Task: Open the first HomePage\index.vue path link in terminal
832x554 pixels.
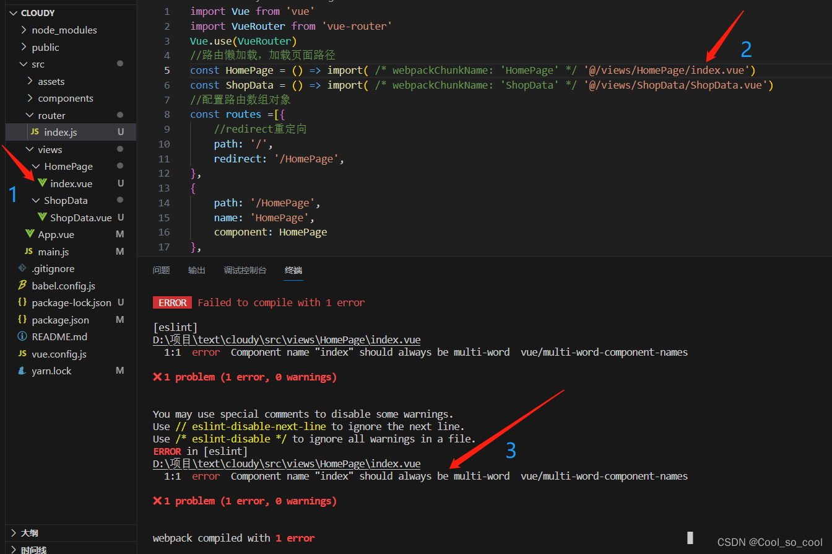Action: [x=287, y=340]
